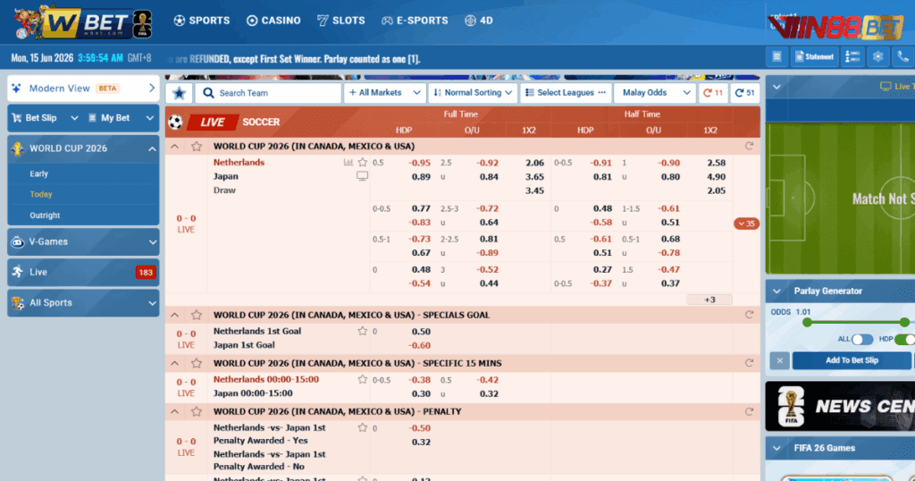Select Early under World Cup 2026
This screenshot has width=915, height=481.
39,174
